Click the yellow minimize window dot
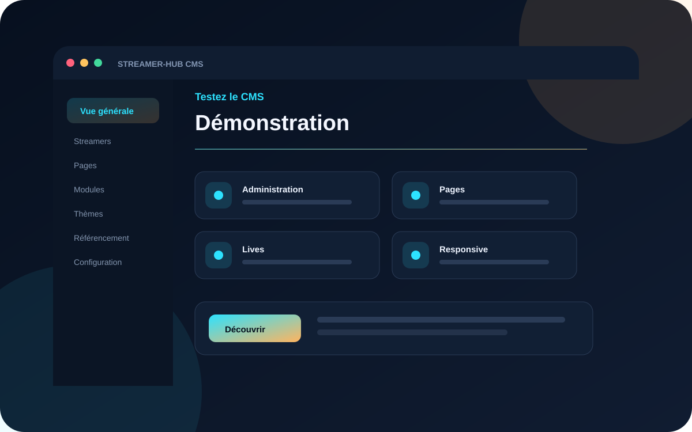This screenshot has height=432, width=692. [x=84, y=63]
